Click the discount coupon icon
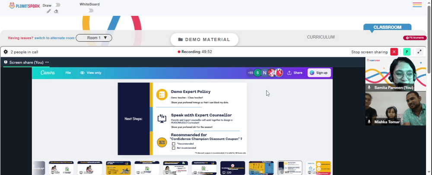Viewport: 432px width, 175px height. pyautogui.click(x=162, y=142)
